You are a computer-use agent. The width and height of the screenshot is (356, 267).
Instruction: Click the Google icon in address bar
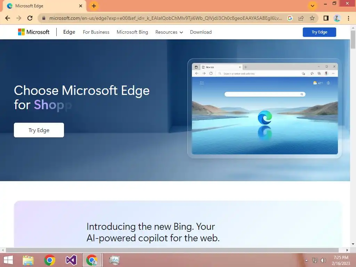click(290, 18)
